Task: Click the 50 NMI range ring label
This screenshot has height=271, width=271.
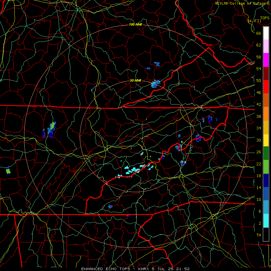Action: coord(135,80)
